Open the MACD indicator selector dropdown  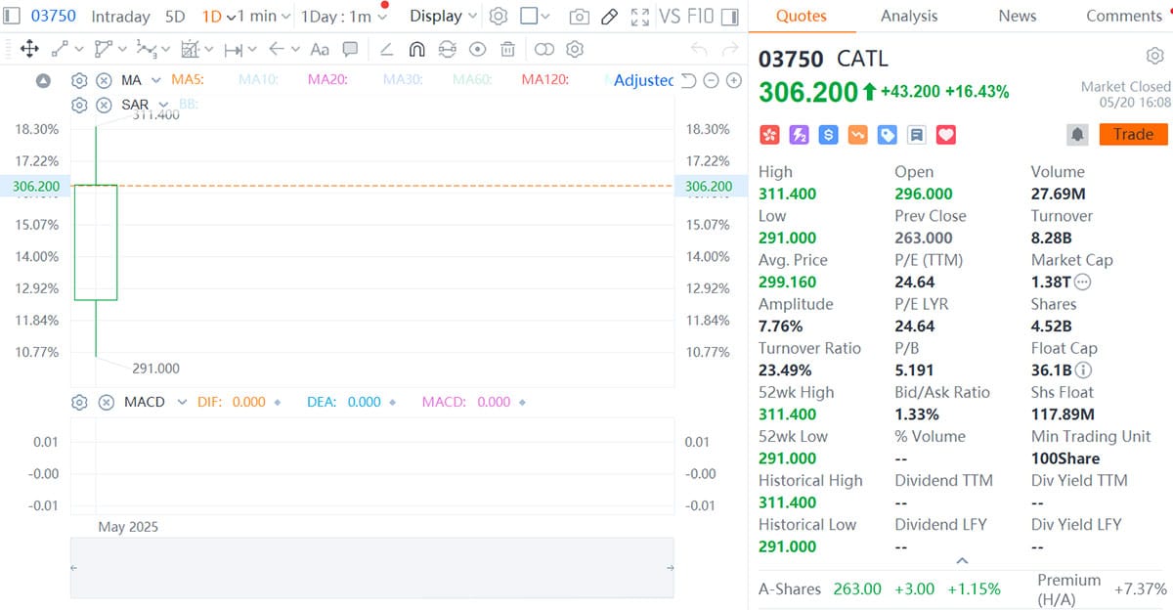point(183,402)
